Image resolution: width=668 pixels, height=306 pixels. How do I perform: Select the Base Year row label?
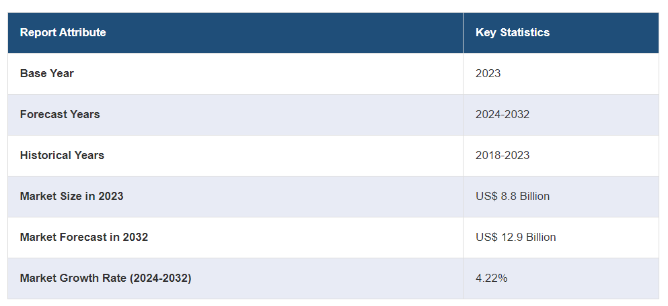click(x=47, y=73)
